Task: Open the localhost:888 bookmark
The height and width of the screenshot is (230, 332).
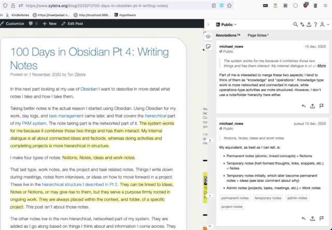Action: point(92,15)
